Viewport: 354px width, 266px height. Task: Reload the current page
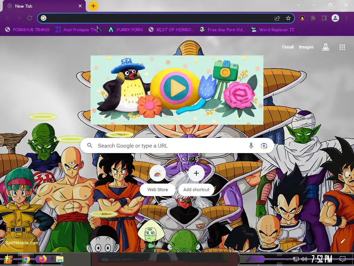pos(30,18)
